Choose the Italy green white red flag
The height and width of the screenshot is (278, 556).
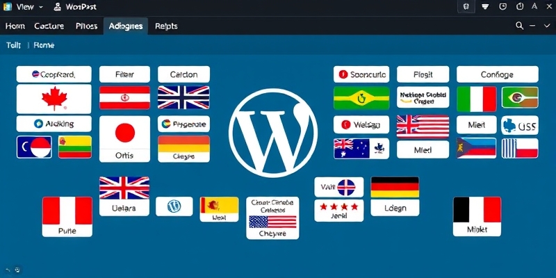476,99
